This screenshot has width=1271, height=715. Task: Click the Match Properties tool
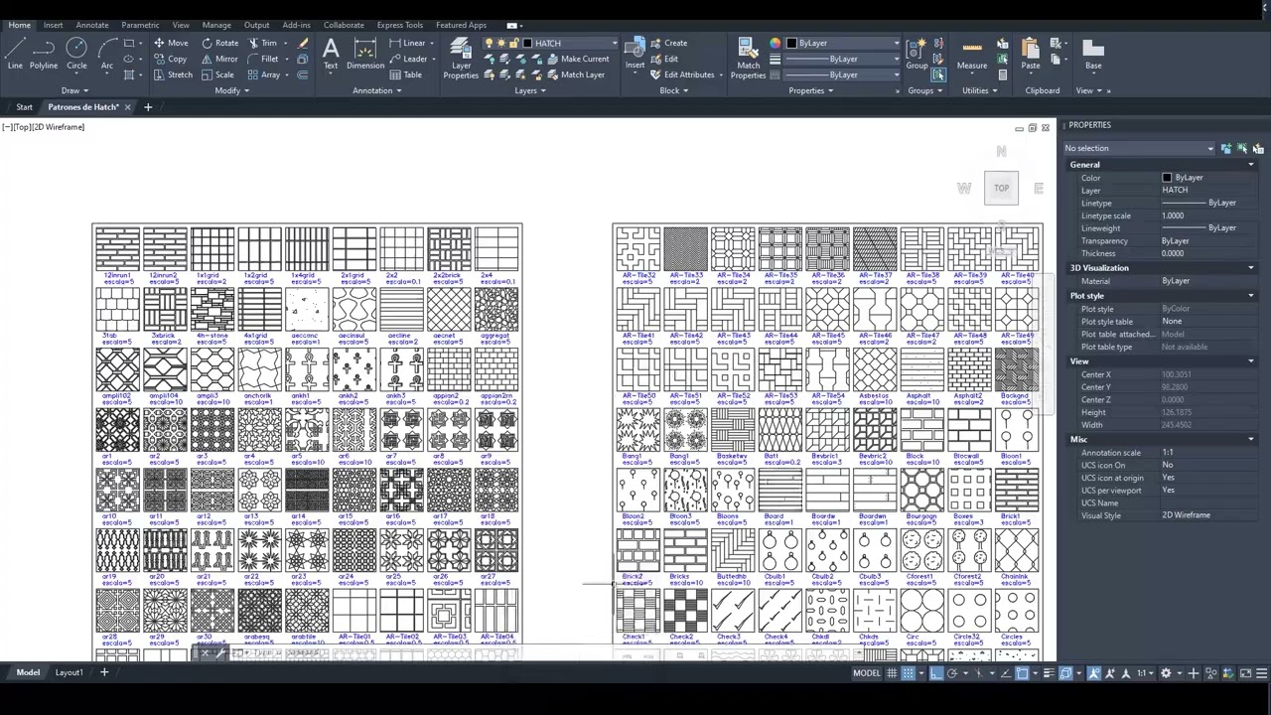coord(748,58)
